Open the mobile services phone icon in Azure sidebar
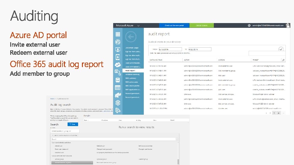 pyautogui.click(x=118, y=57)
